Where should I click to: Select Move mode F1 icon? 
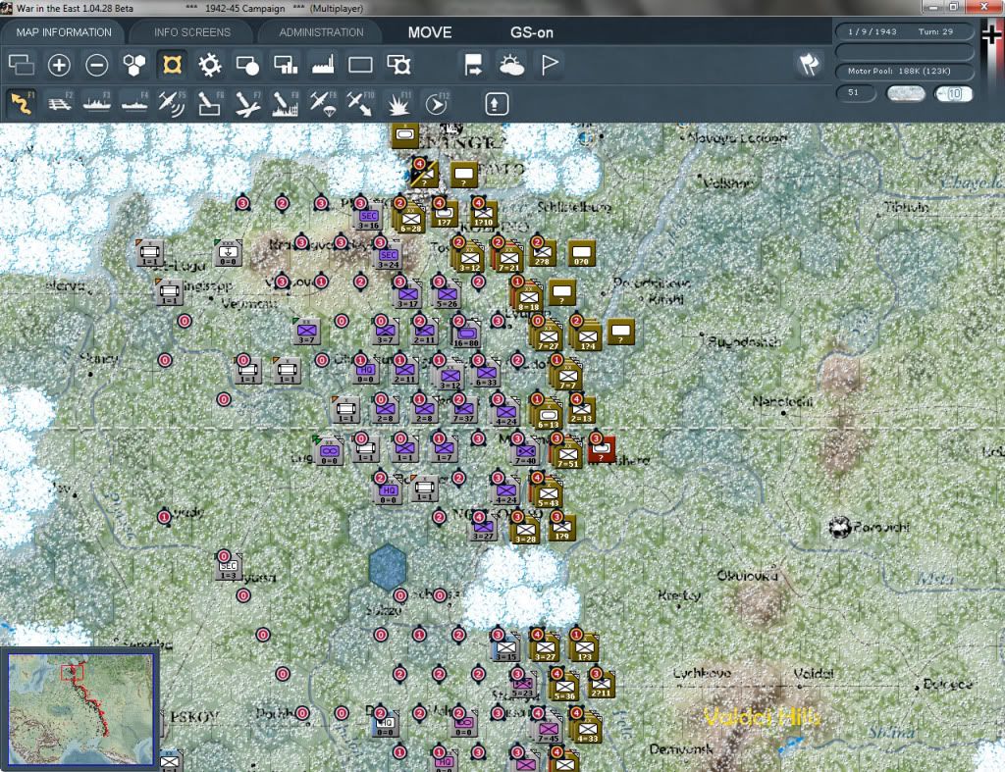[22, 103]
